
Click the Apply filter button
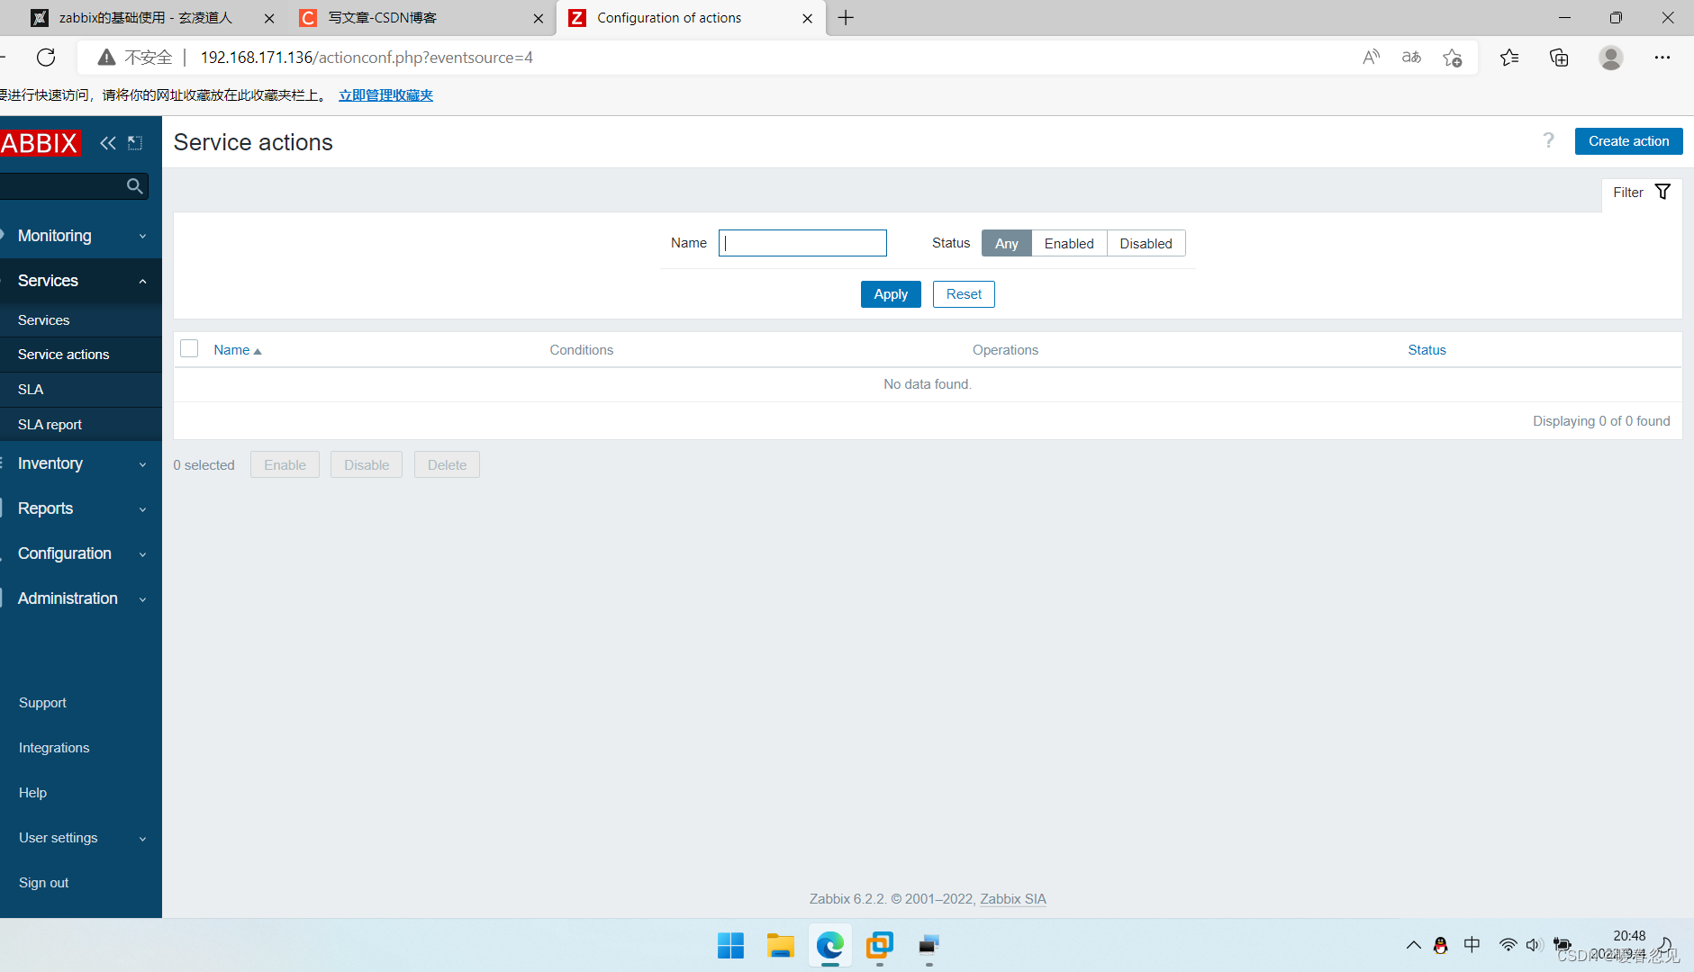[x=891, y=294]
